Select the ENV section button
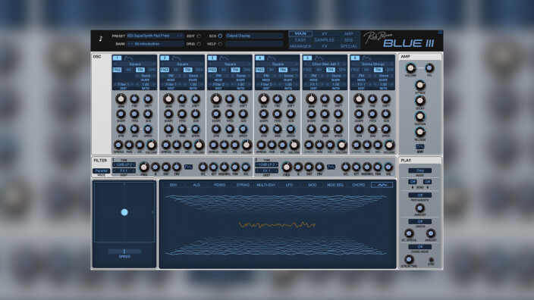 [x=174, y=185]
